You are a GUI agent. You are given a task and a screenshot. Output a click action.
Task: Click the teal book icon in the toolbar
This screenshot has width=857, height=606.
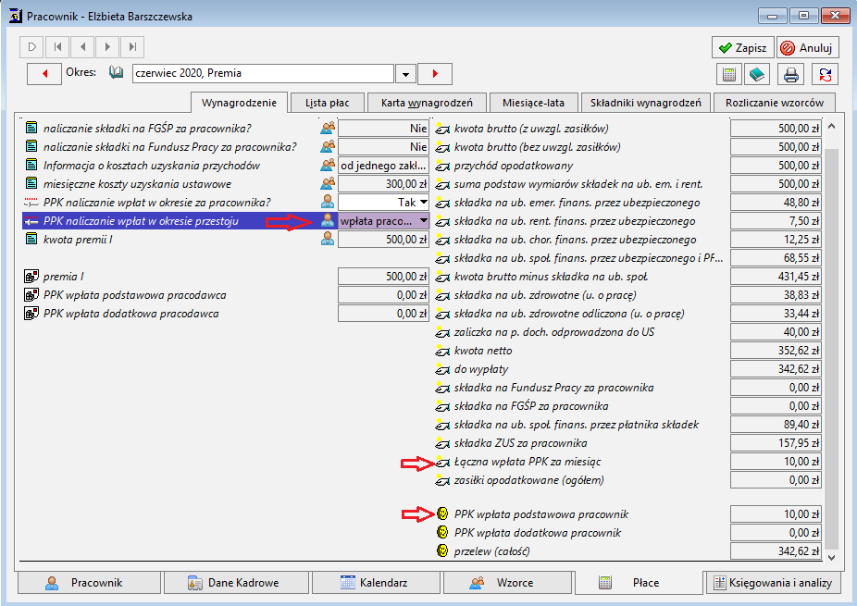[x=757, y=74]
